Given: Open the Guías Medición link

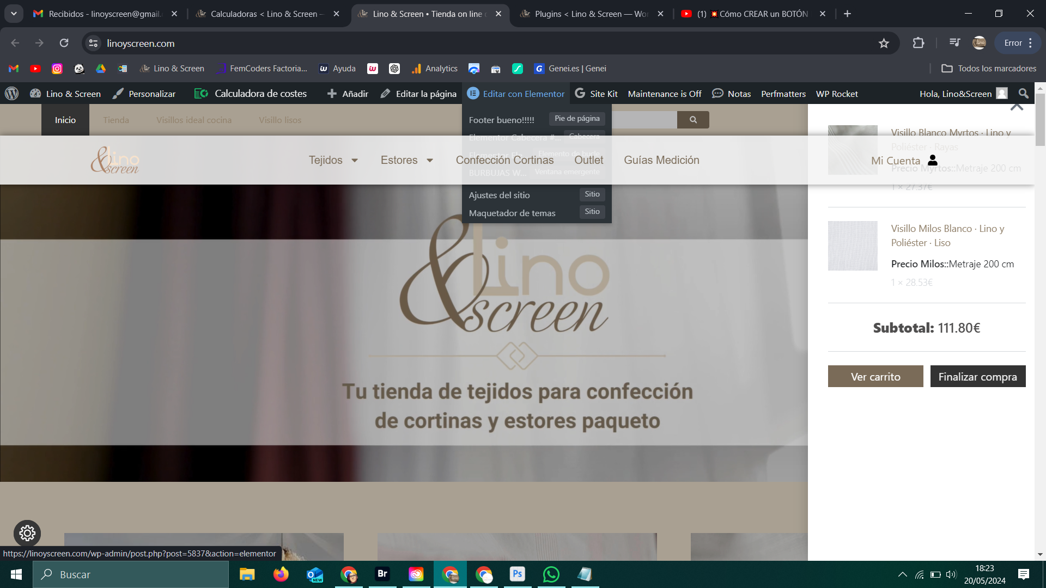Looking at the screenshot, I should tap(661, 160).
